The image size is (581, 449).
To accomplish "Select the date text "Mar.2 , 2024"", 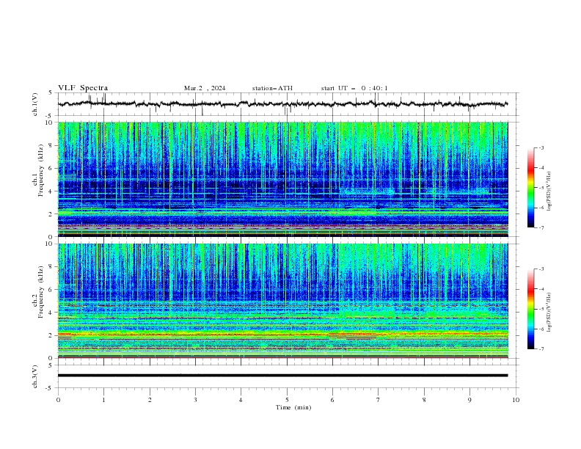I will 205,88.
